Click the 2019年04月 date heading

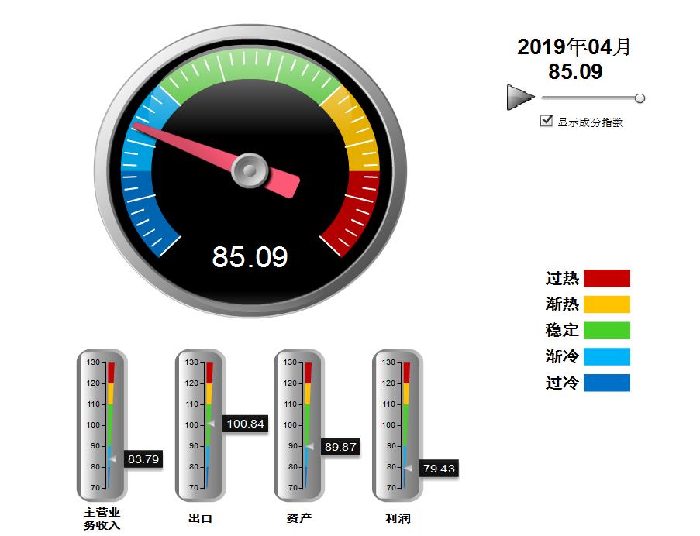click(x=574, y=47)
